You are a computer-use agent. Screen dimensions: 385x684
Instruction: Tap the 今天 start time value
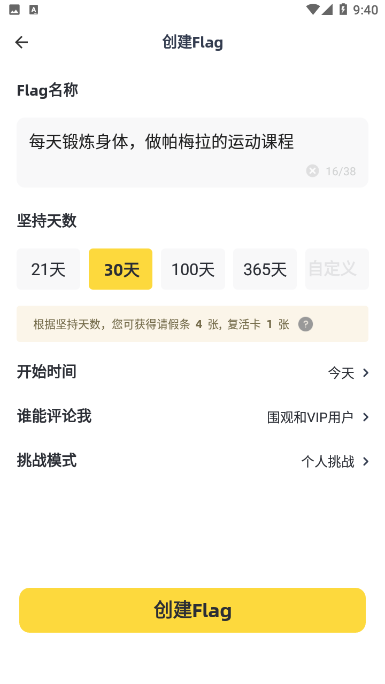(341, 373)
